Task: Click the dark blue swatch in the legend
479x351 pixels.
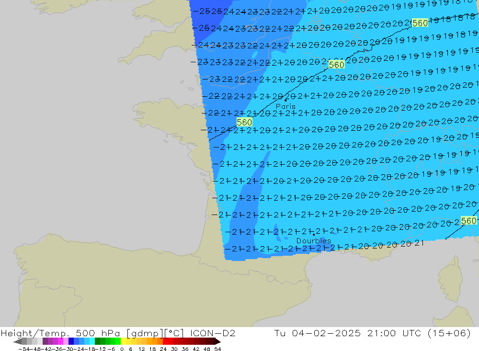Action: point(71,341)
